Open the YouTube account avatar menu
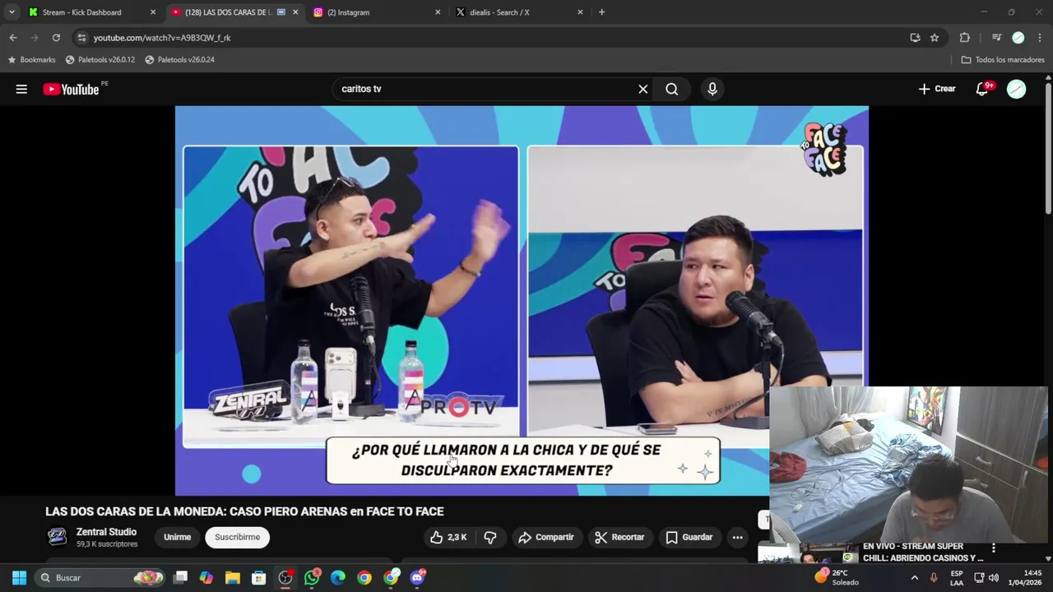The width and height of the screenshot is (1053, 592). (x=1017, y=89)
